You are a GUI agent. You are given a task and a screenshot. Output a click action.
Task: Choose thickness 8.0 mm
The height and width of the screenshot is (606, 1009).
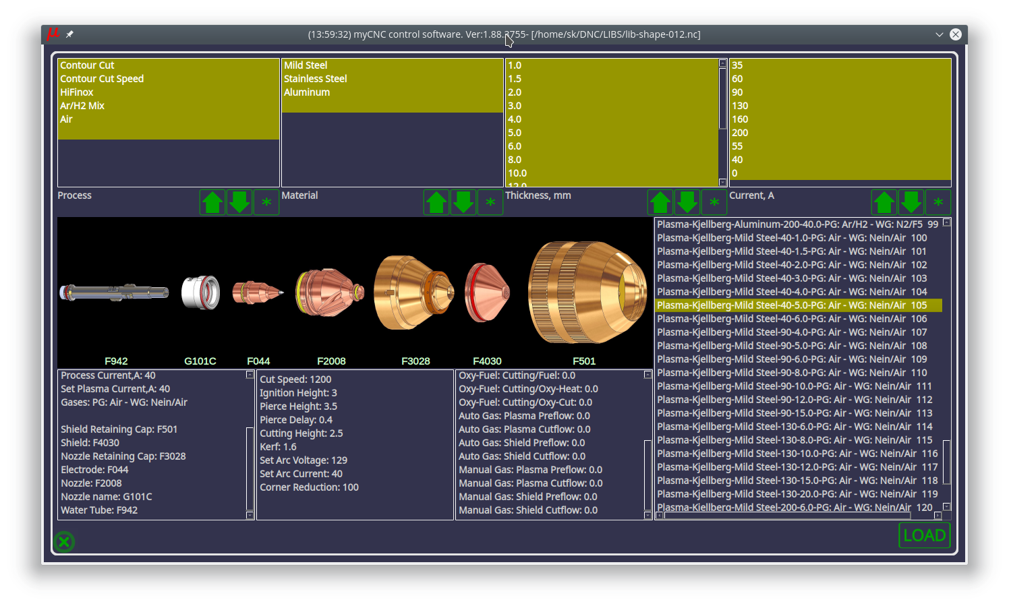click(612, 160)
